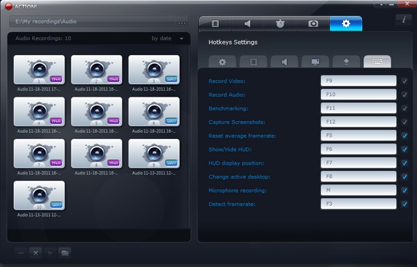Click HUD display position field F7
The image size is (417, 267).
coord(359,163)
